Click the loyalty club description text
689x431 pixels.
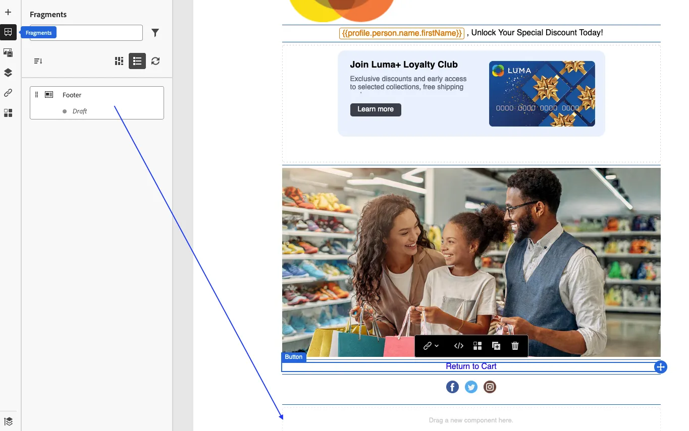[x=408, y=83]
